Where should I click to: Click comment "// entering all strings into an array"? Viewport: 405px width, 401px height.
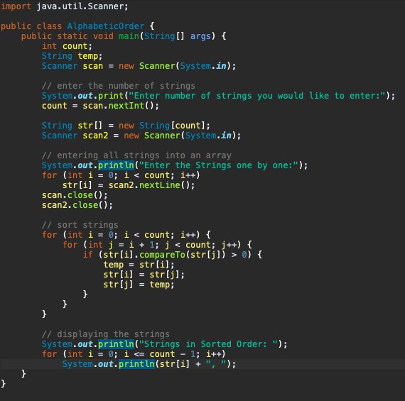136,155
